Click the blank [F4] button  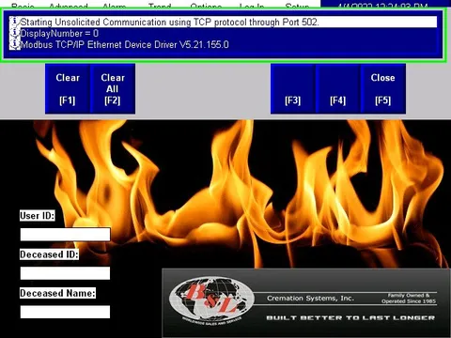click(x=338, y=88)
